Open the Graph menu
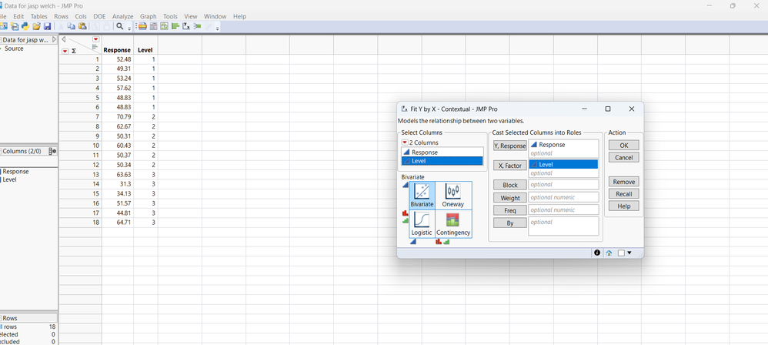768x345 pixels. point(149,16)
